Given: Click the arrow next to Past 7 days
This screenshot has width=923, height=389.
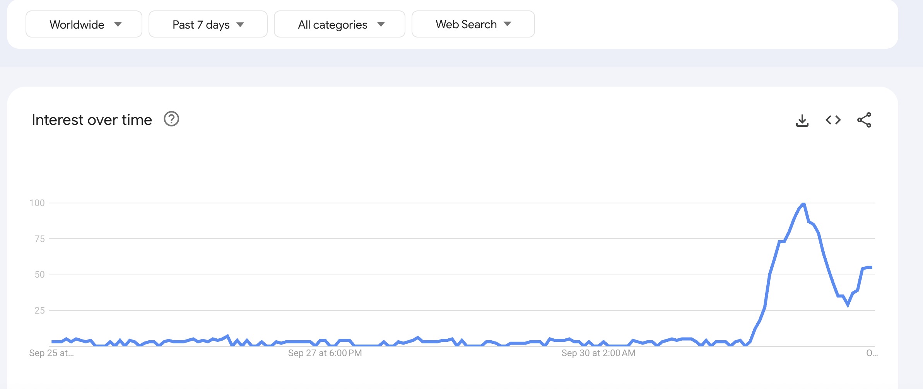Looking at the screenshot, I should pos(240,25).
